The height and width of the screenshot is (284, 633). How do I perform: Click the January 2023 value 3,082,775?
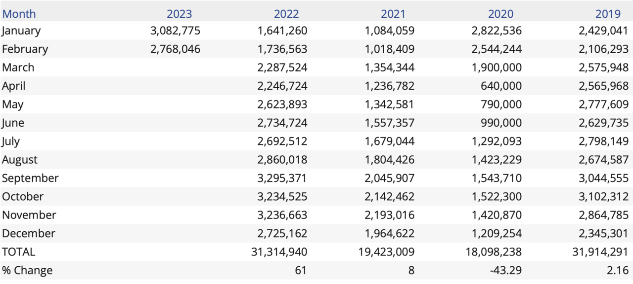pos(175,31)
